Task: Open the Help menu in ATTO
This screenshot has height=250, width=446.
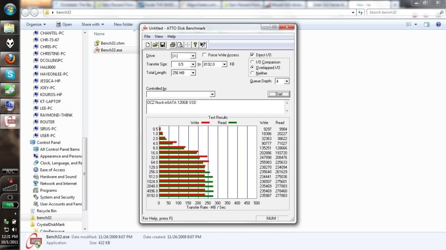Action: (x=171, y=37)
